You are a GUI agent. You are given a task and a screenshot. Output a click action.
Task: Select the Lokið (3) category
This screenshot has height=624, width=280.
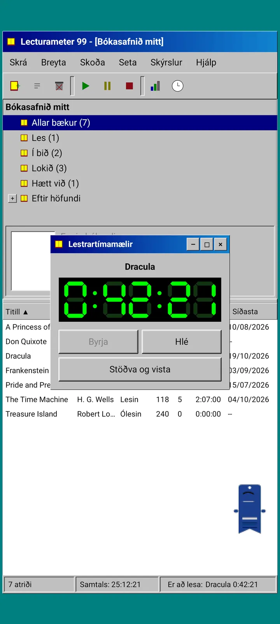tap(49, 168)
